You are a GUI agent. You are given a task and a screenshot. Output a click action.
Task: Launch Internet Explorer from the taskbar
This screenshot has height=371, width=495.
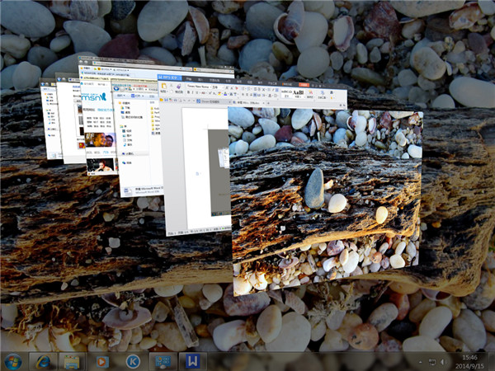pyautogui.click(x=43, y=361)
